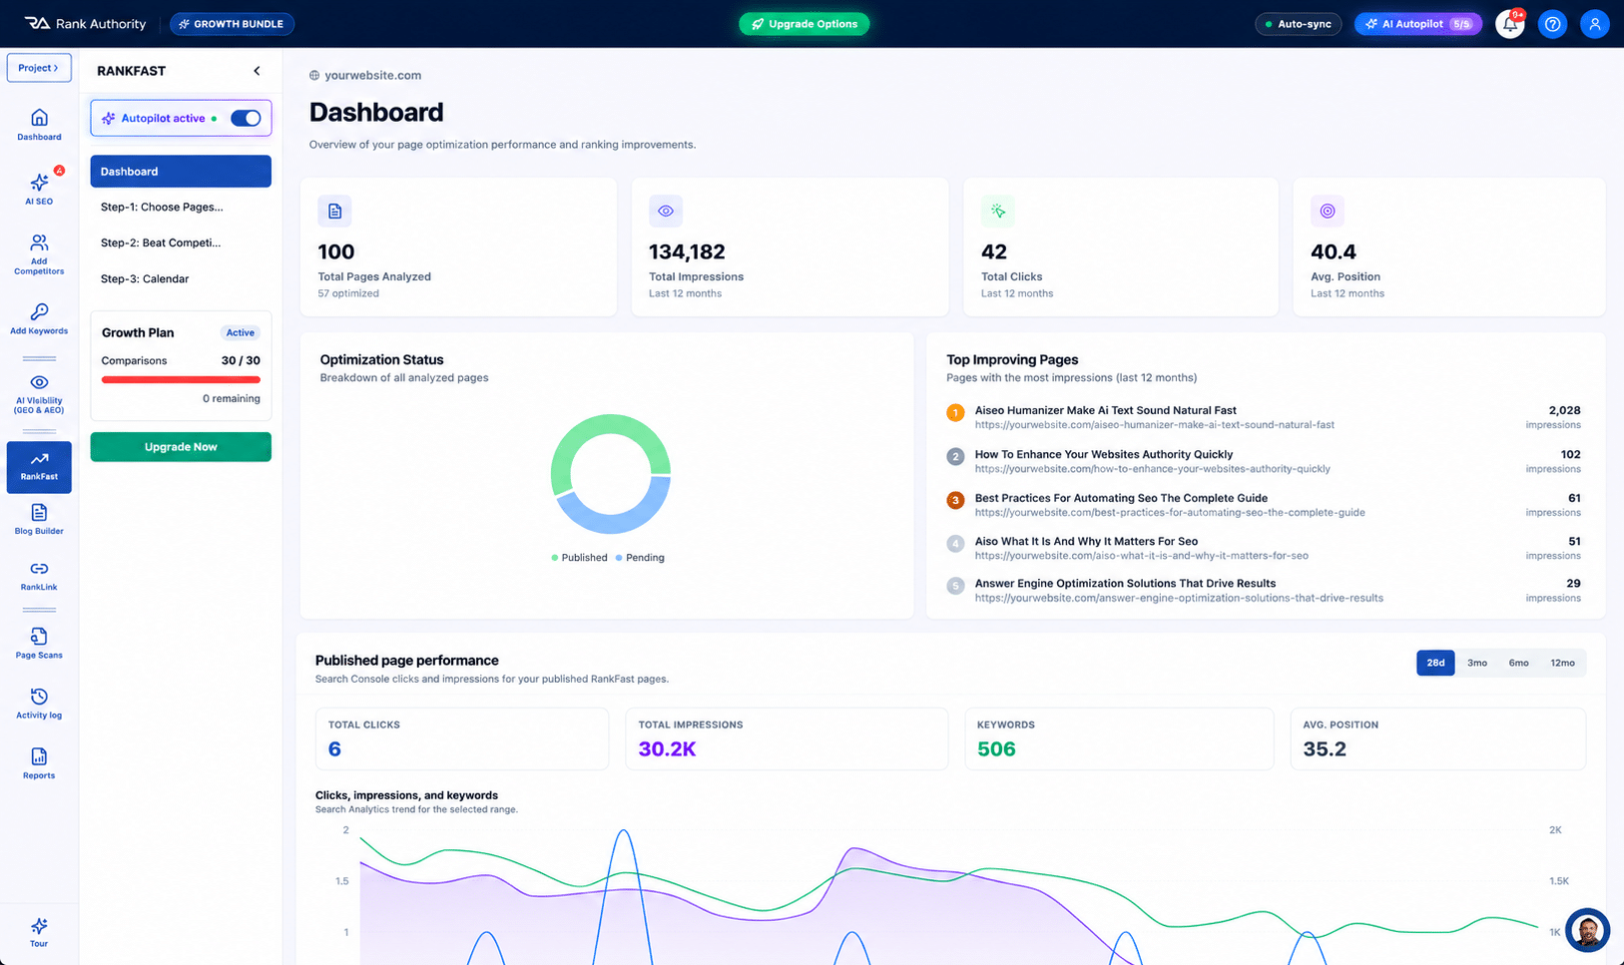Click the KEYWORDS 506 card
Screen dimensions: 1624x965
[1119, 738]
